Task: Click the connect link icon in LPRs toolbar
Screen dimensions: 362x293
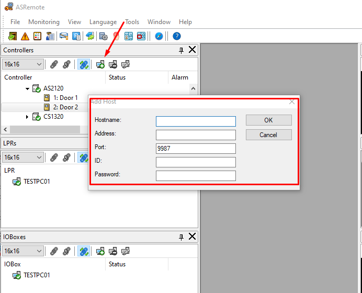Action: click(x=54, y=157)
